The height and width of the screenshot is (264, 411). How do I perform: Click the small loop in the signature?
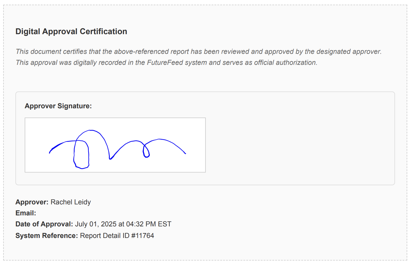[x=146, y=151]
